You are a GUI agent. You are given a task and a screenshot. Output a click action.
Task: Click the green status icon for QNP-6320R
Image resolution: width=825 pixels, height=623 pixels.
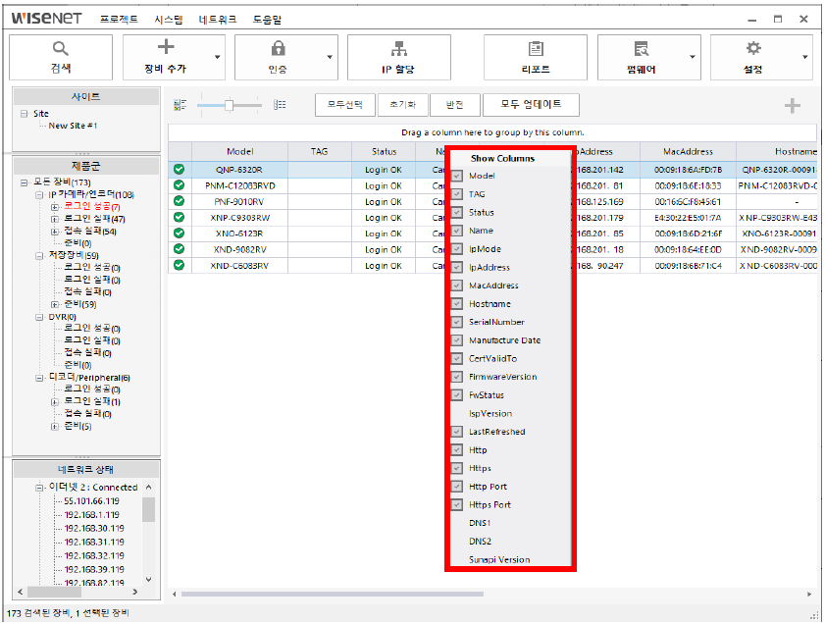(179, 169)
